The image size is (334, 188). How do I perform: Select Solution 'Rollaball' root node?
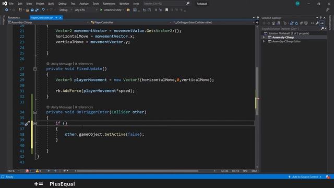(289, 33)
